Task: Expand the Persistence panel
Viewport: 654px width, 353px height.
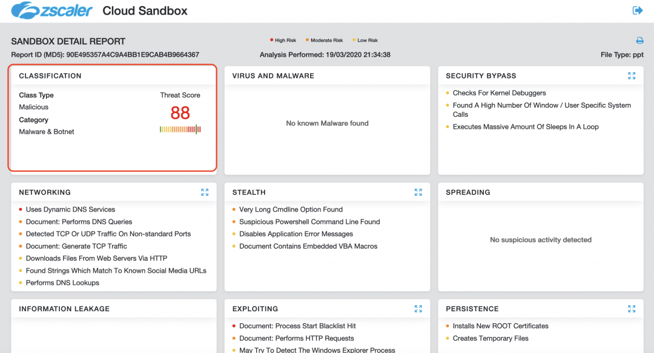Action: (x=632, y=309)
